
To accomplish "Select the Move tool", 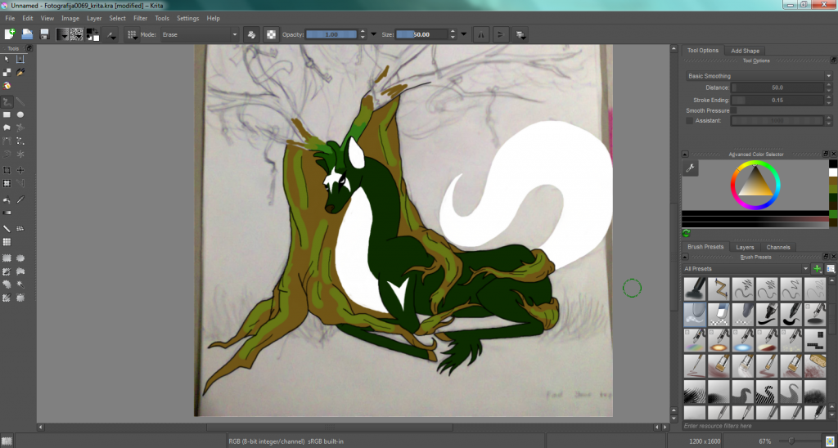I will (x=20, y=170).
